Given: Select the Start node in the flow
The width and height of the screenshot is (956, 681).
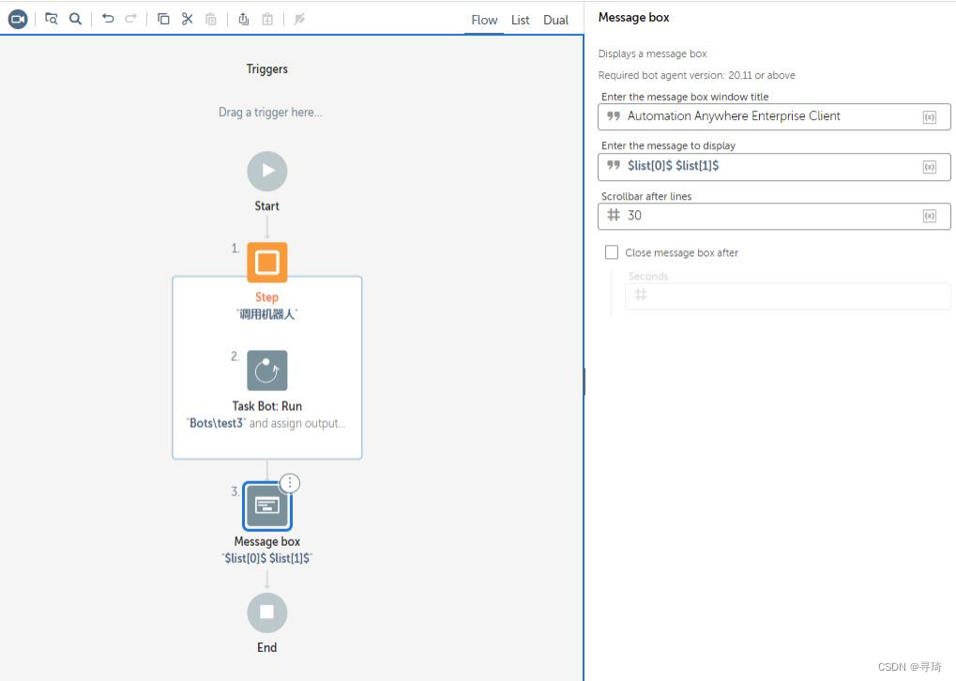Looking at the screenshot, I should pos(266,171).
